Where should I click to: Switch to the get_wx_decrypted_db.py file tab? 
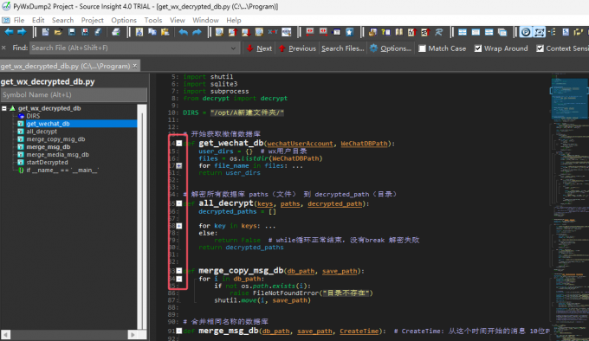(x=65, y=66)
